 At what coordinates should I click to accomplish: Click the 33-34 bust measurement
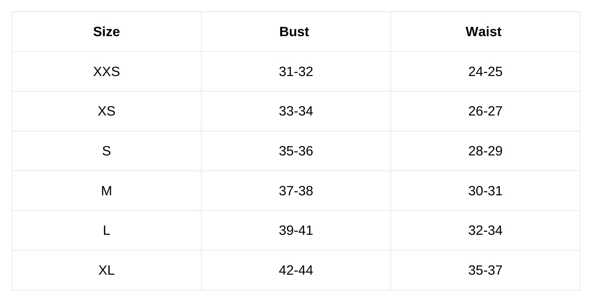coord(296,111)
